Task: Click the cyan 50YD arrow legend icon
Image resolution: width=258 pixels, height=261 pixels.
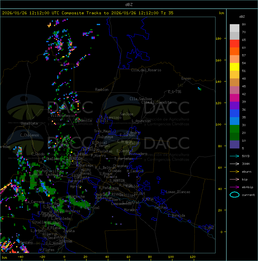Action: [234, 156]
